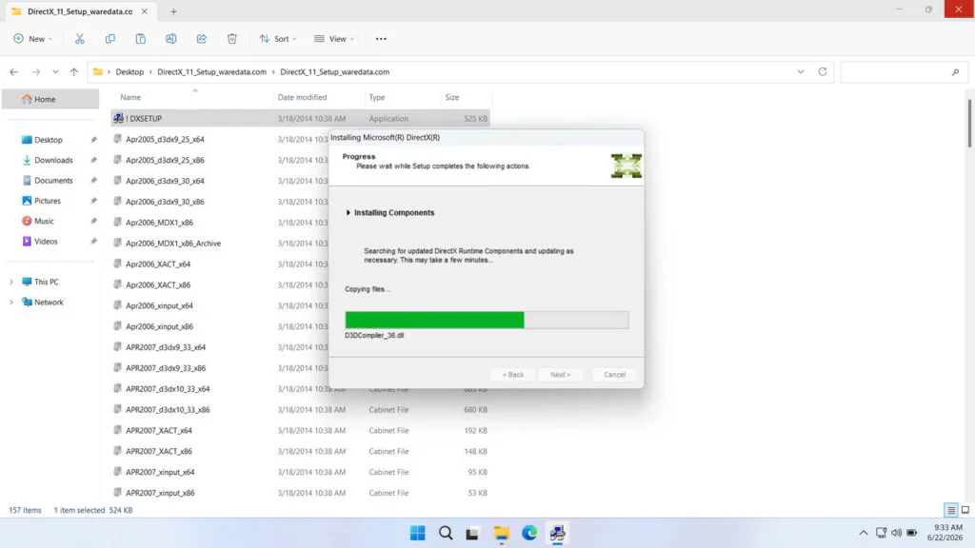Click the Next button in installer
Viewport: 975px width, 548px height.
(560, 375)
